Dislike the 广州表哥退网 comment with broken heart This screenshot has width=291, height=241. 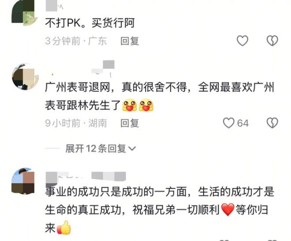point(272,123)
